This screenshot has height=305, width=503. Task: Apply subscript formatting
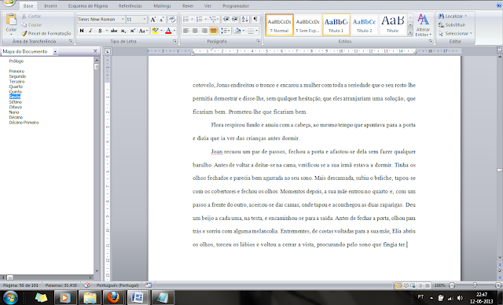[x=123, y=31]
